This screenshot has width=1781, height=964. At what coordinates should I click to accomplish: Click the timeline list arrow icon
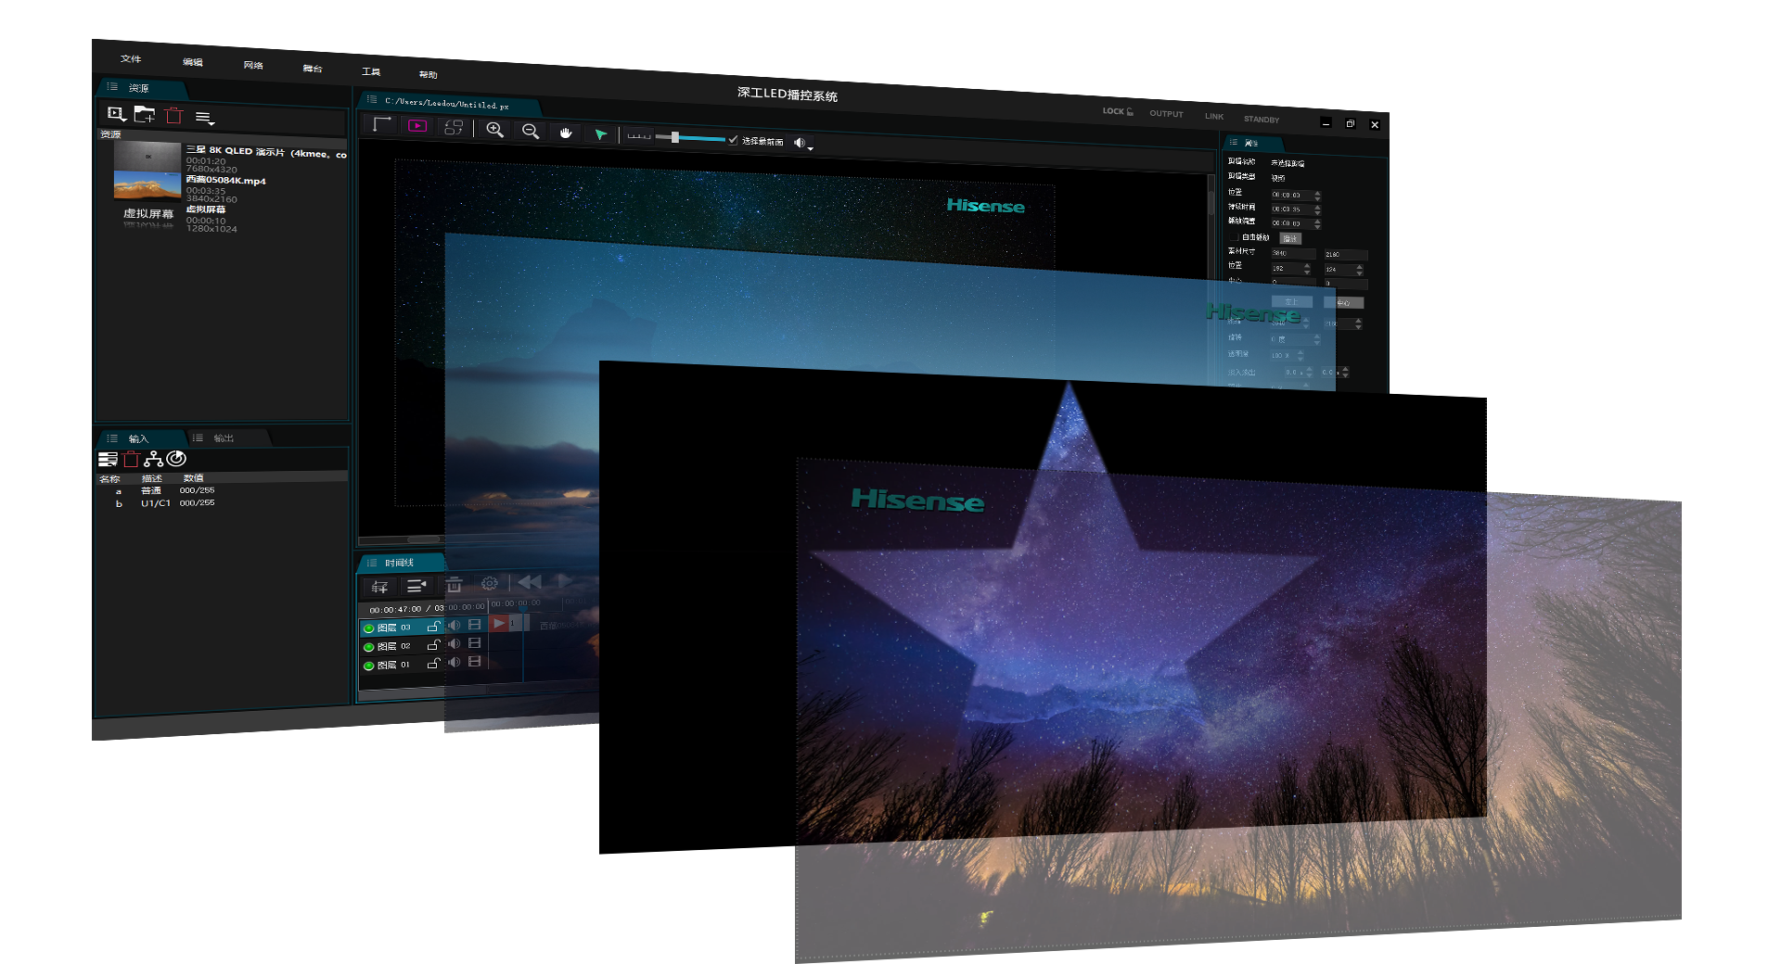click(x=416, y=586)
